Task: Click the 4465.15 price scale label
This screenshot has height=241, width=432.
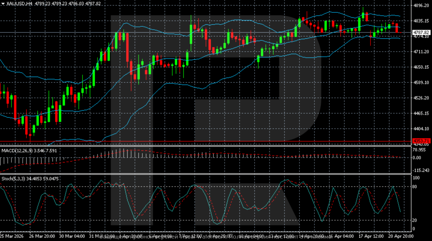Action: (x=421, y=113)
